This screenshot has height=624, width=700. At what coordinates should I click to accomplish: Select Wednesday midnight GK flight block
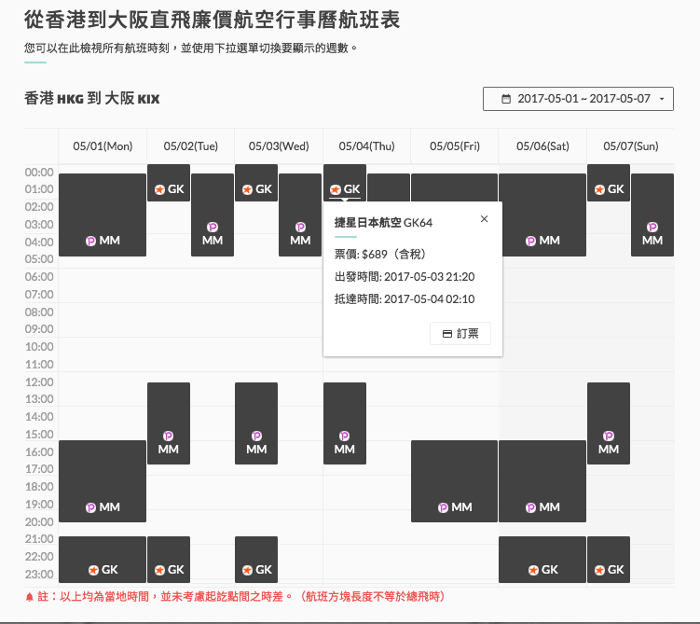pyautogui.click(x=256, y=183)
